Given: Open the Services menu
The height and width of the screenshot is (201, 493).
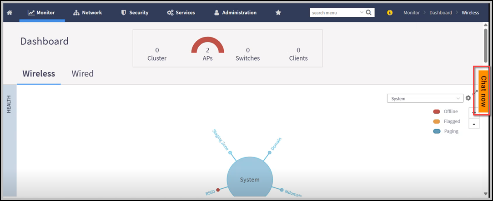Looking at the screenshot, I should [181, 13].
